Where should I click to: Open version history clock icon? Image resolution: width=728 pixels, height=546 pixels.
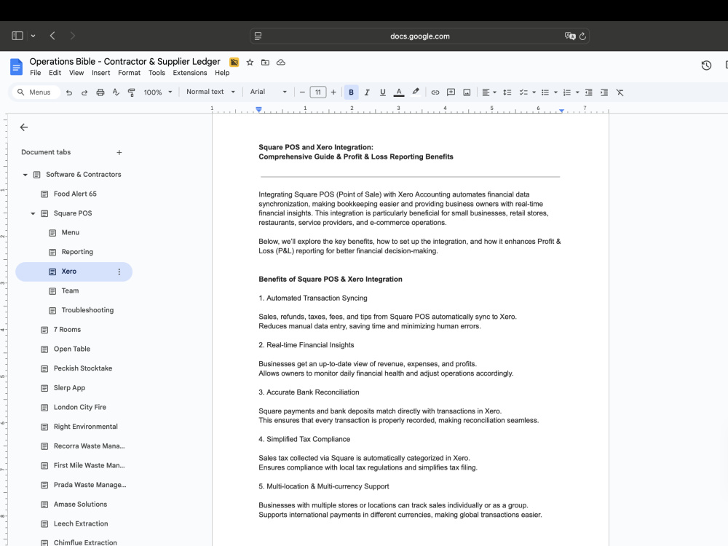[706, 66]
